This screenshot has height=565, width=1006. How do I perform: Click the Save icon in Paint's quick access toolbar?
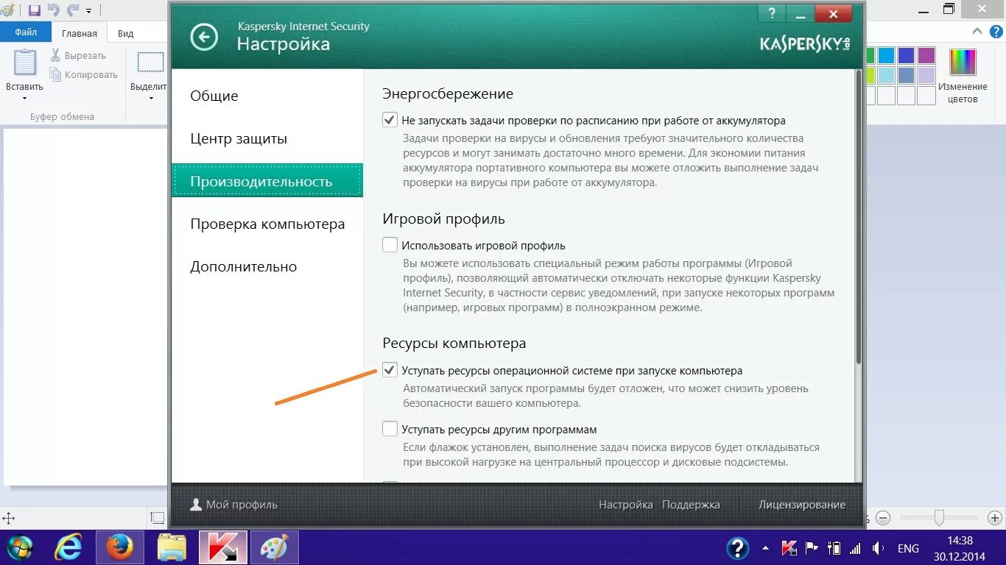tap(34, 10)
